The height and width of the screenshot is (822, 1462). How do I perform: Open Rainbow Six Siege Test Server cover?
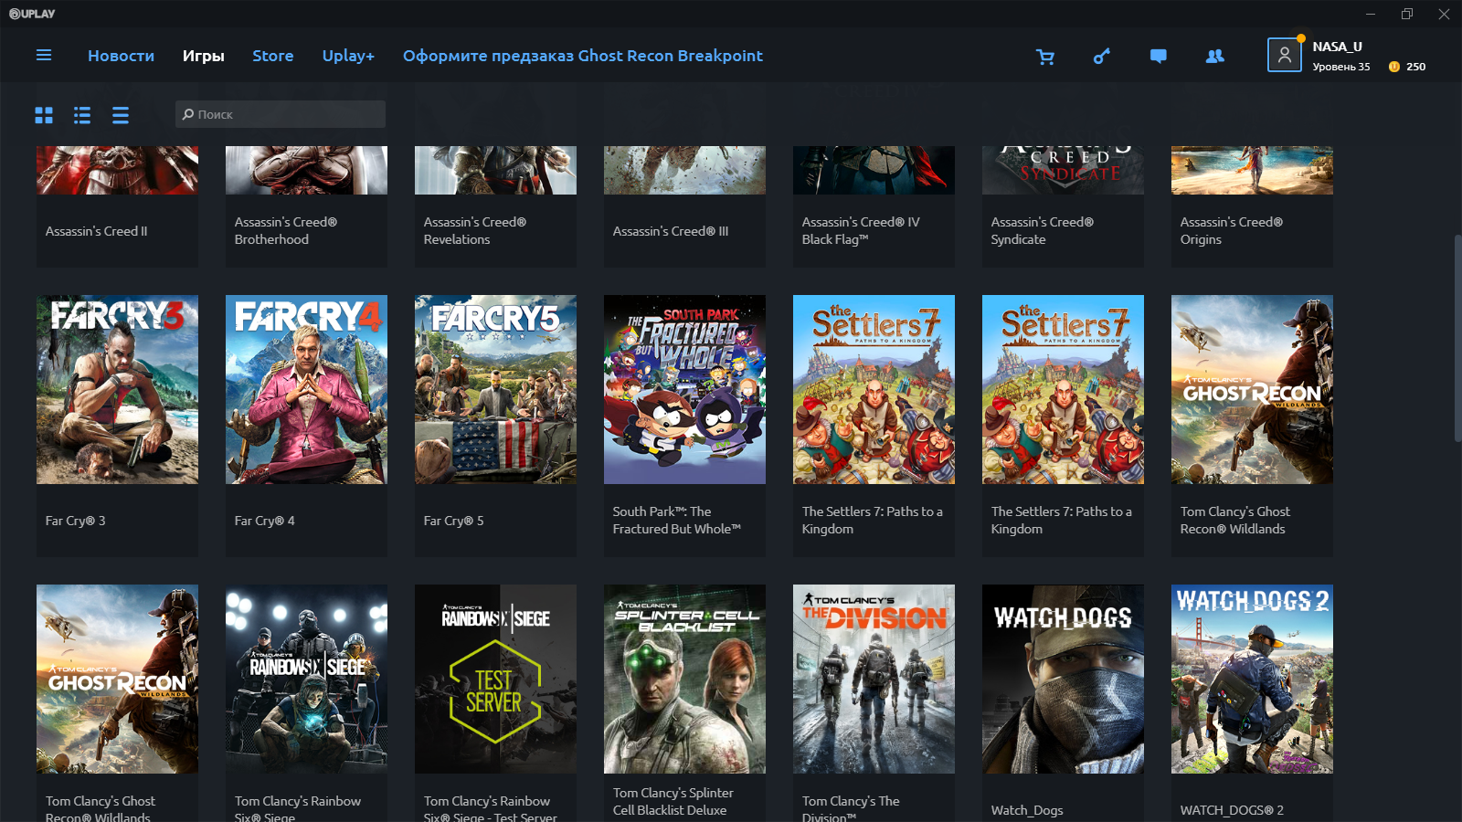(x=495, y=679)
